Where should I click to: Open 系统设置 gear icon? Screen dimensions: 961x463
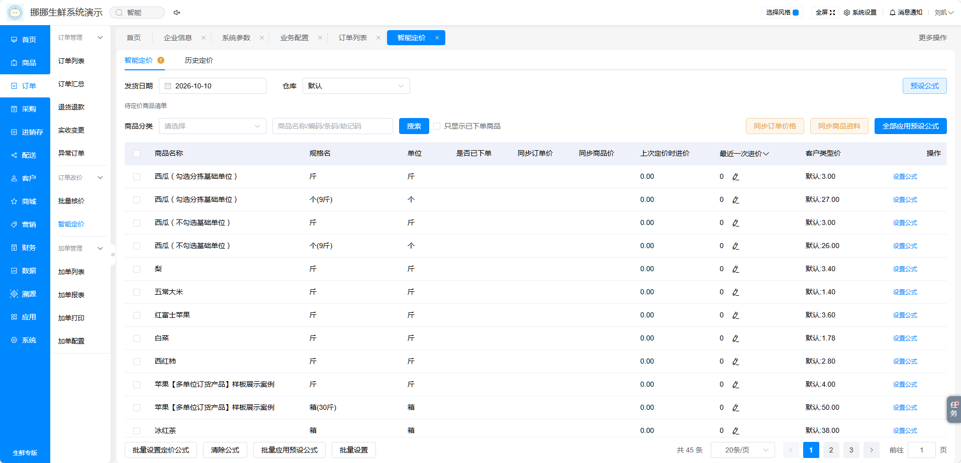pos(847,13)
